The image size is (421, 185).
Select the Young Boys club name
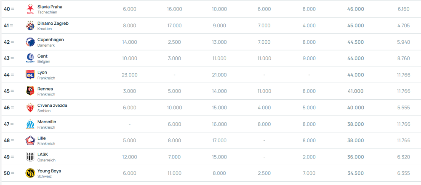coord(49,171)
